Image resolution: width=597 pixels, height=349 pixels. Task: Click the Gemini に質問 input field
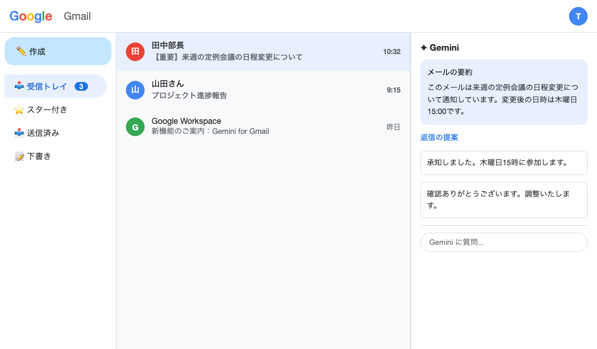pos(504,242)
